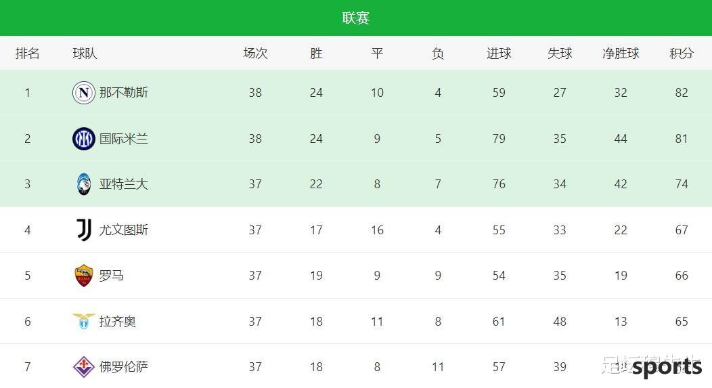
Task: Click the Atalanta club crest
Action: tap(83, 184)
